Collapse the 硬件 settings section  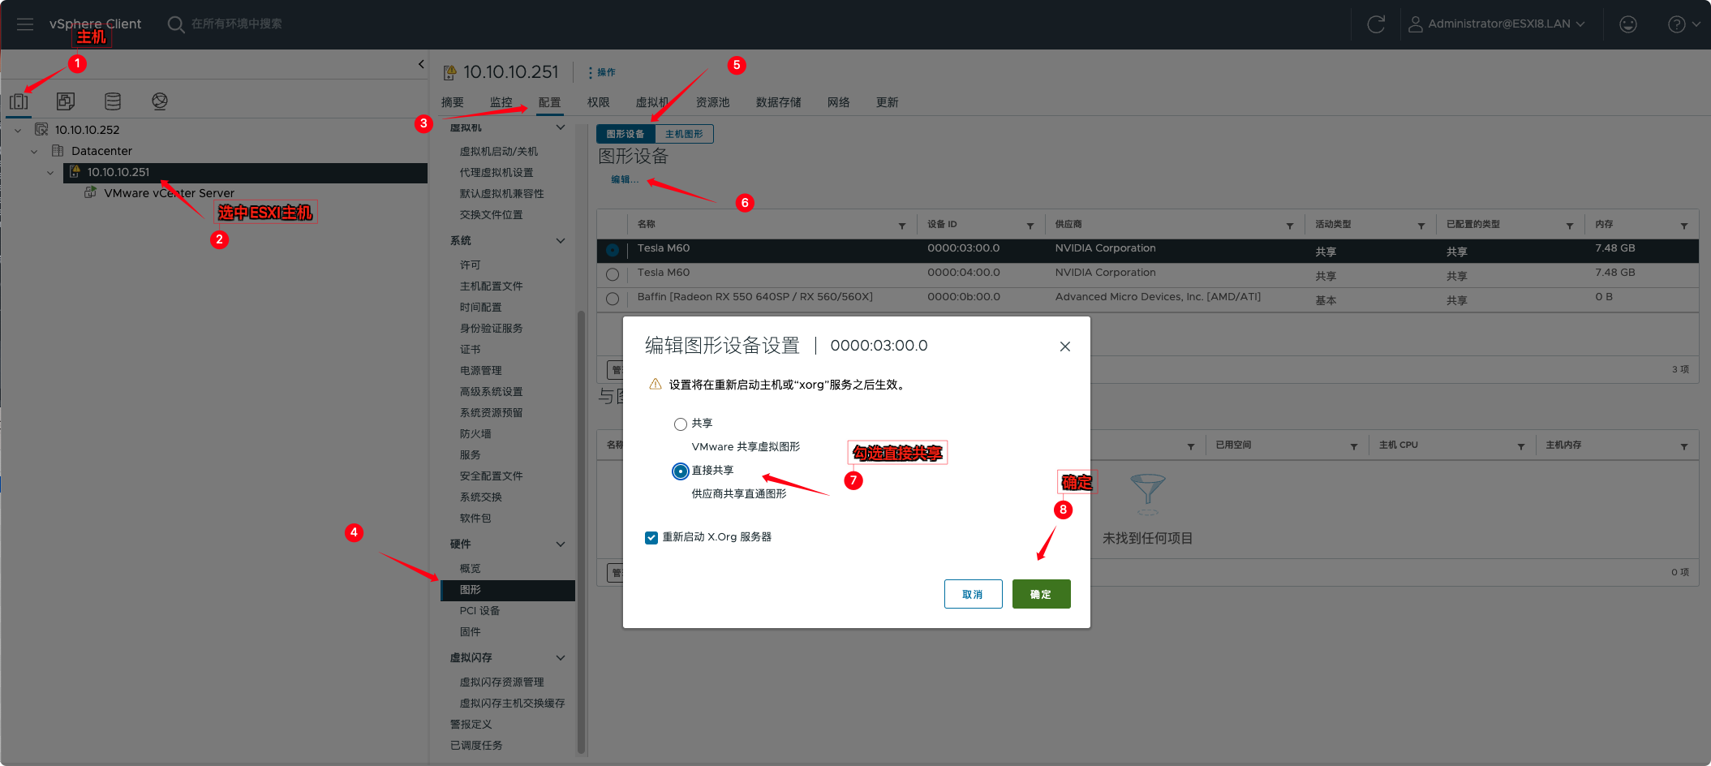561,544
